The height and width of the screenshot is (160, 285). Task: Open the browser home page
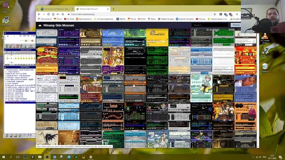(x=53, y=14)
